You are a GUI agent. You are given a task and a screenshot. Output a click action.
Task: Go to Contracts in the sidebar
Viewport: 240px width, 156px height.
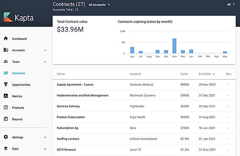tap(19, 73)
